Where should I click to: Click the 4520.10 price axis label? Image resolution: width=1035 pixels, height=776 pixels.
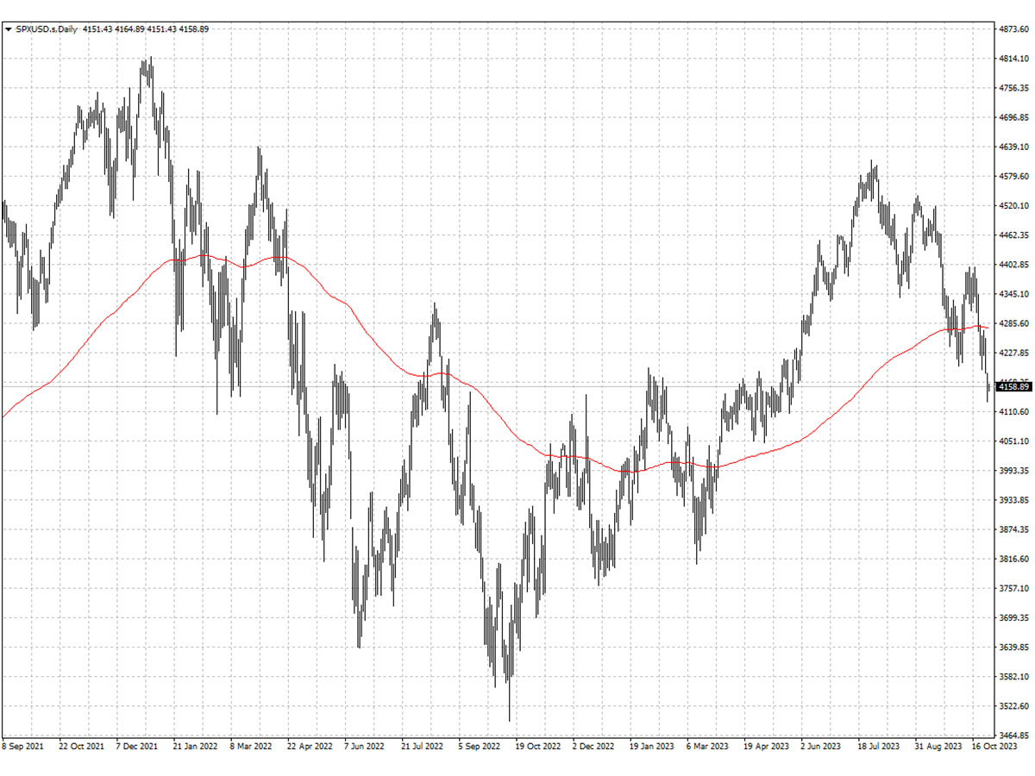[x=1013, y=206]
